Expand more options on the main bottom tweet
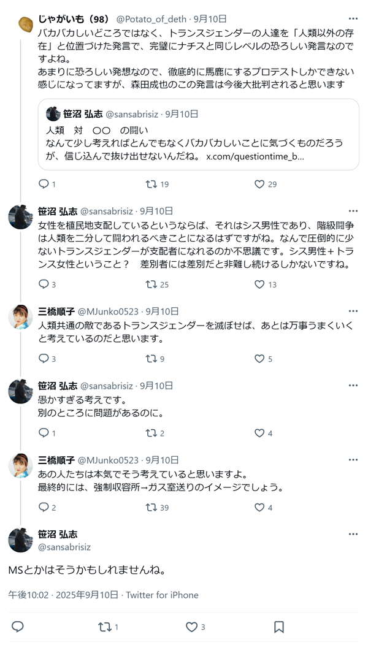The height and width of the screenshot is (645, 368). click(x=353, y=534)
